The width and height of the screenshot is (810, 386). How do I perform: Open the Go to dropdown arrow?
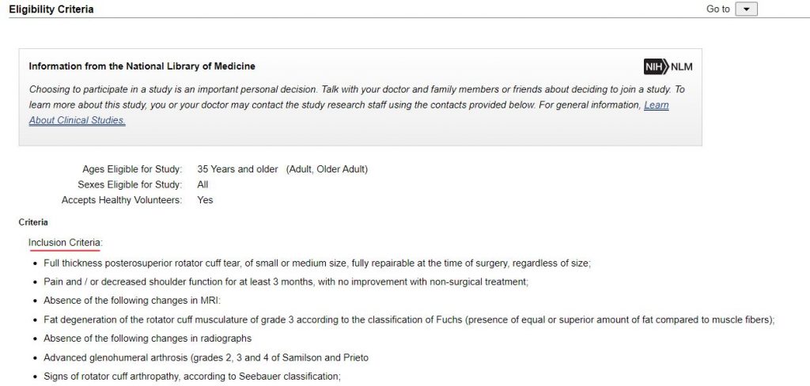pos(746,9)
